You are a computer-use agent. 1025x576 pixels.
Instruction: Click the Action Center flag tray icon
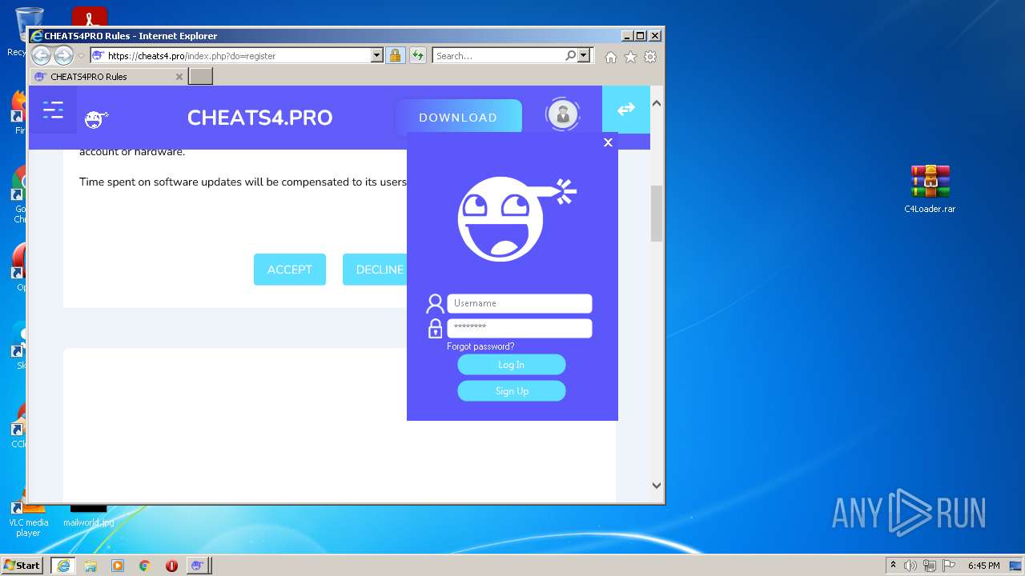[x=949, y=566]
